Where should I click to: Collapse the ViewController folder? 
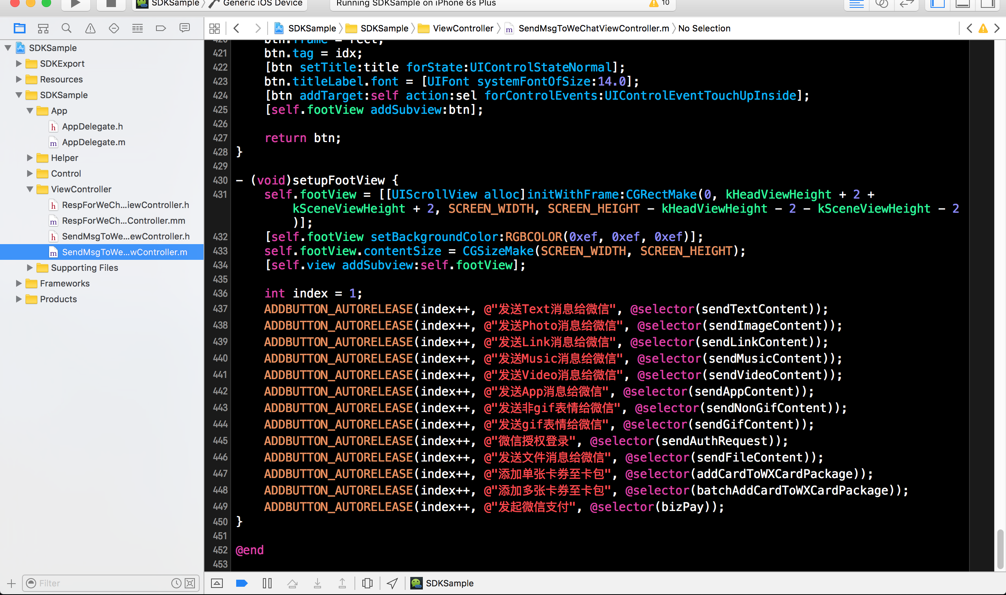(30, 189)
